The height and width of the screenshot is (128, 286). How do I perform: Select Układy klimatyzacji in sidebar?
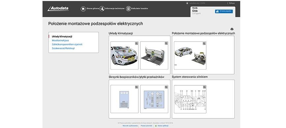tap(62, 36)
